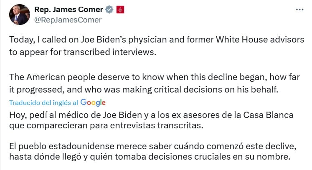Image resolution: width=312 pixels, height=170 pixels.
Task: Click the line starting 'The American people deserve'
Action: click(159, 78)
